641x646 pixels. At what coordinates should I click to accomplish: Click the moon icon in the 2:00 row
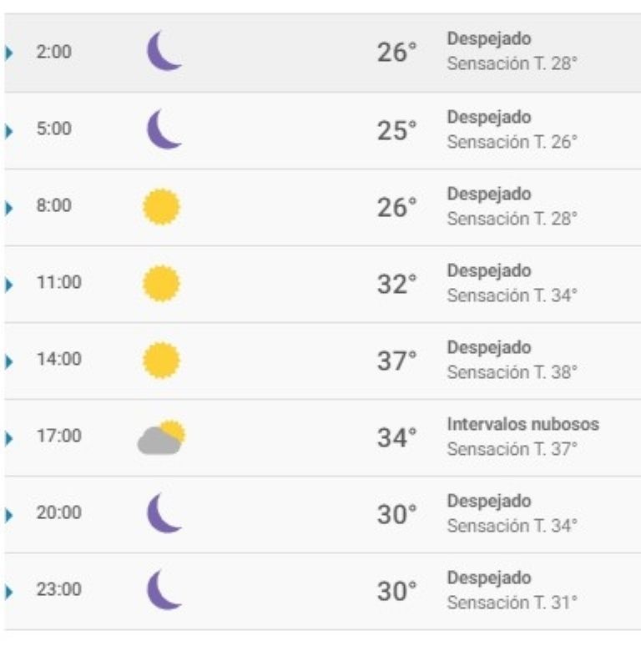(164, 51)
